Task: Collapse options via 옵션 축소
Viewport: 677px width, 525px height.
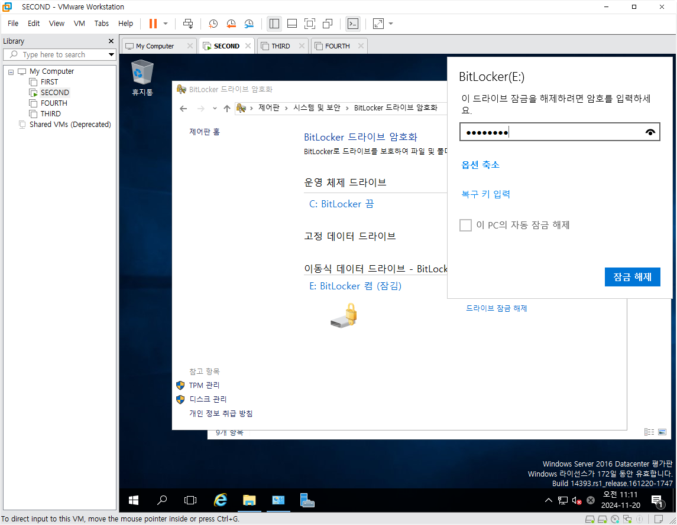Action: tap(480, 165)
